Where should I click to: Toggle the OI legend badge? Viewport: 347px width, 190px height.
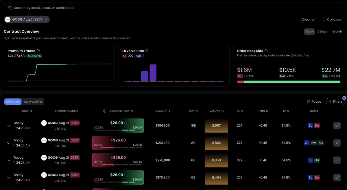point(125,56)
